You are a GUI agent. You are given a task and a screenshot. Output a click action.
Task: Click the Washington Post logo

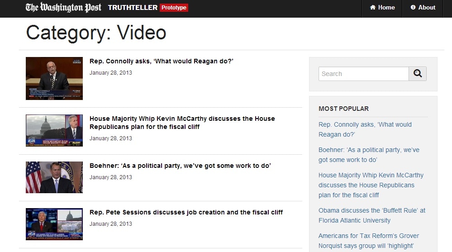tap(63, 7)
